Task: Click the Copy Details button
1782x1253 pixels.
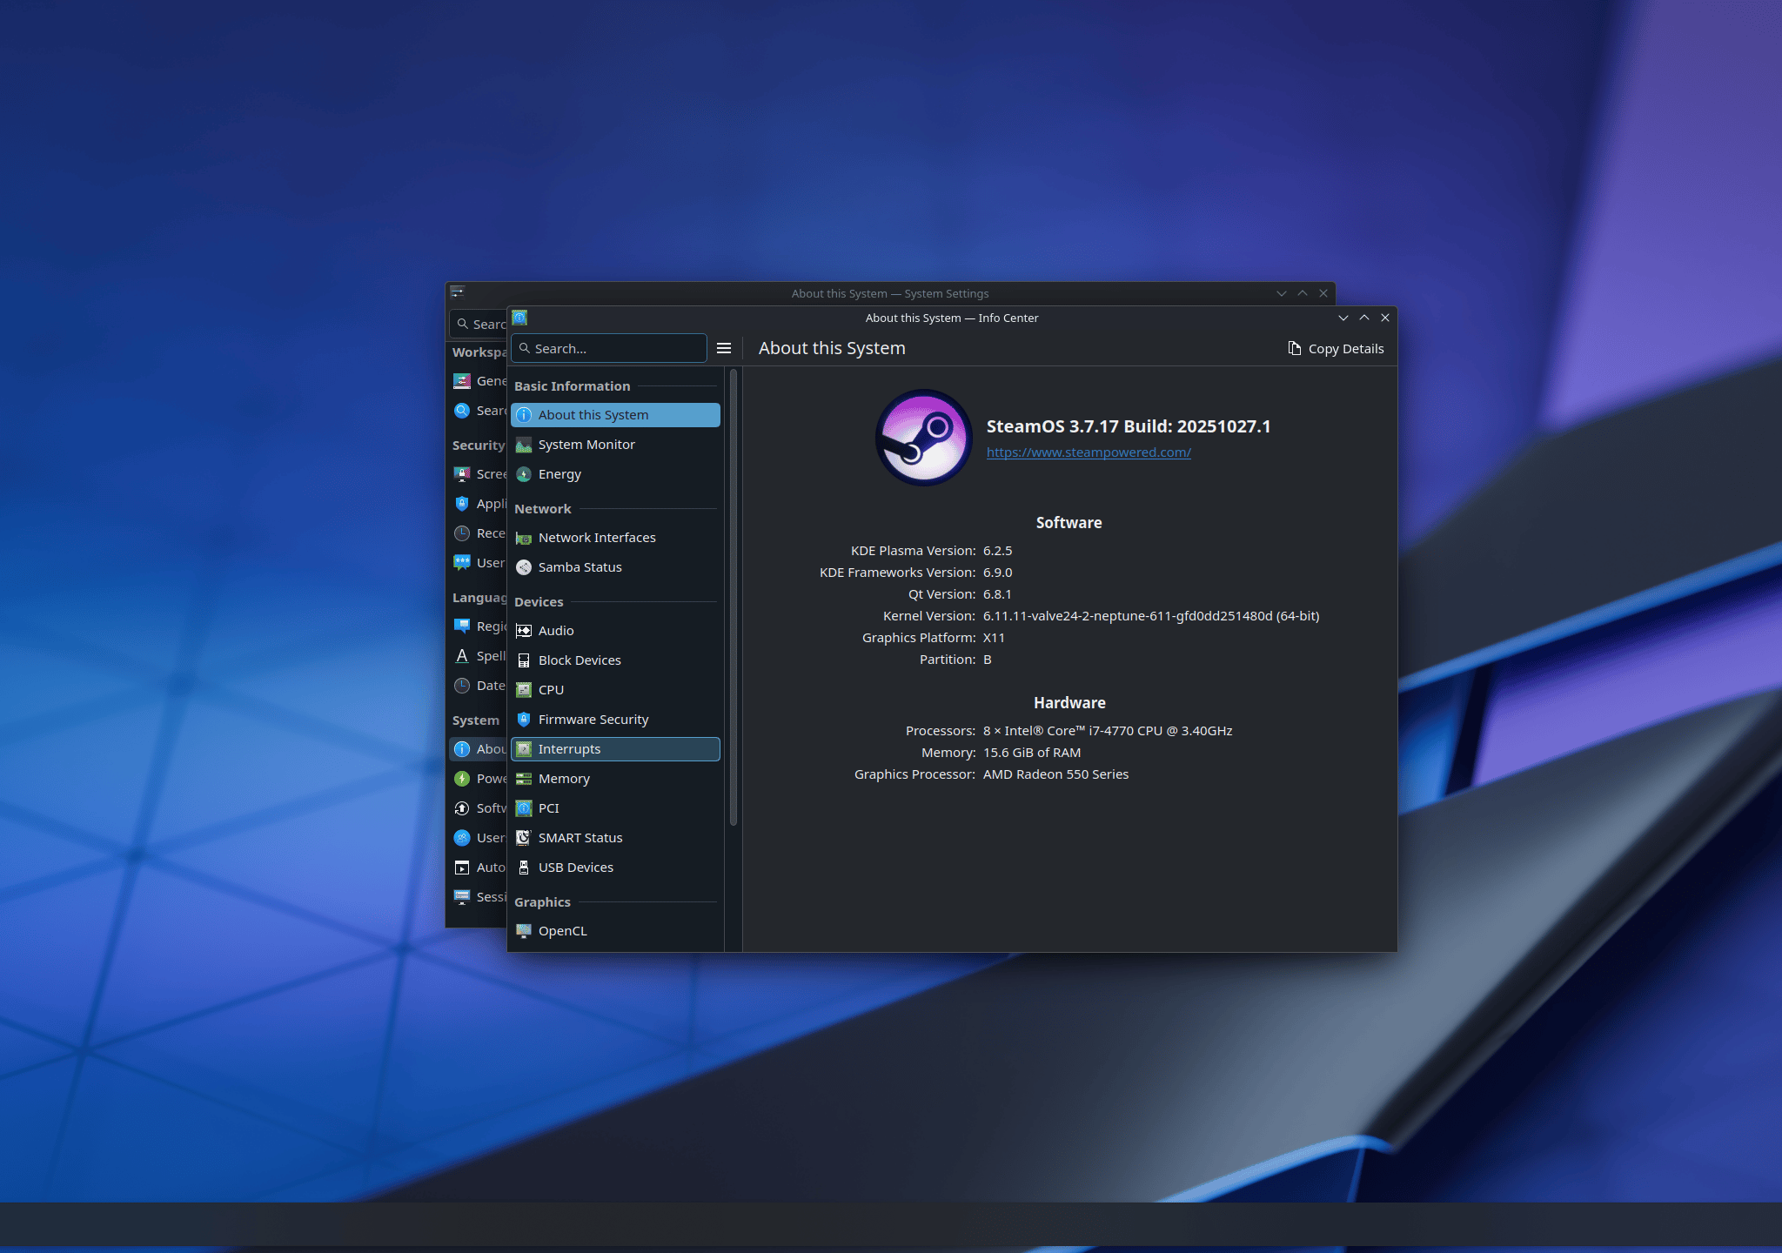Action: [1336, 348]
